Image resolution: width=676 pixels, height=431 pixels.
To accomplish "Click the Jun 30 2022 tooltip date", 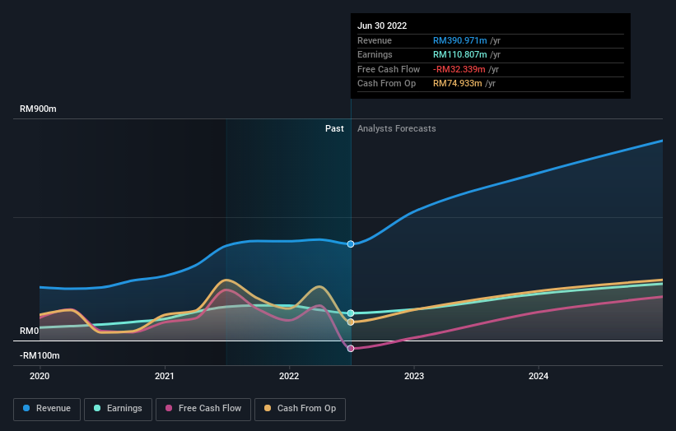I will 382,25.
